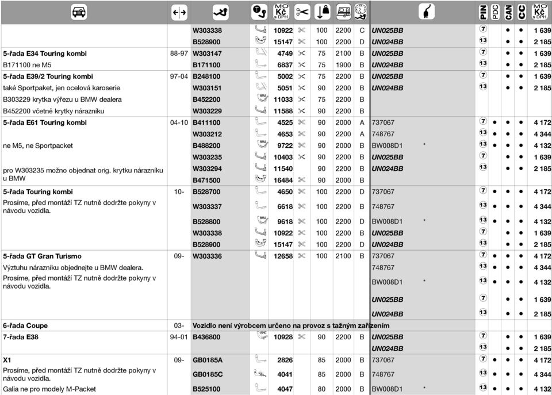Click part number 'W303229'
Image resolution: width=552 pixels, height=395 pixels.
click(207, 111)
